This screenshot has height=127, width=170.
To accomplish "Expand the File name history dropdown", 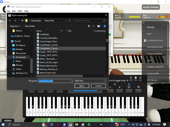I will [71, 81].
